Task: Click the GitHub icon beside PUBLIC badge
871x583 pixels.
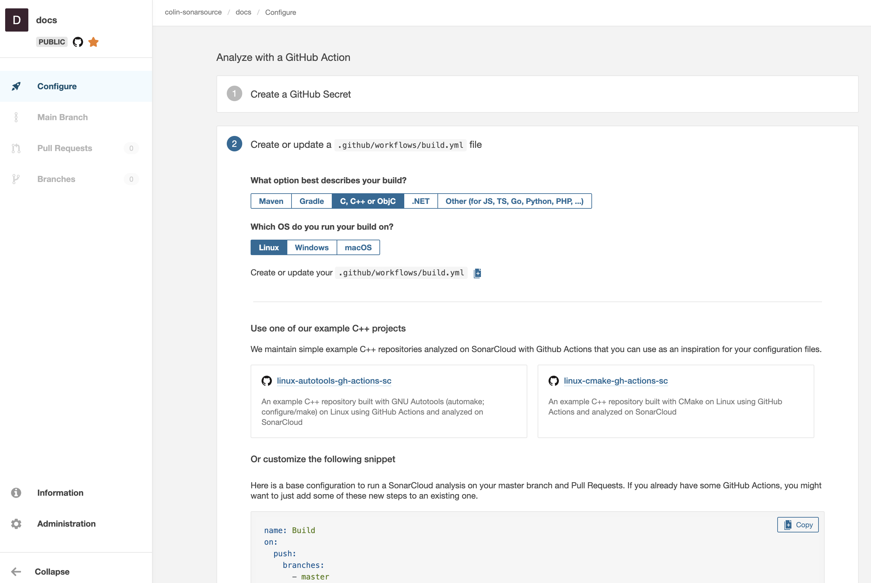Action: point(78,42)
